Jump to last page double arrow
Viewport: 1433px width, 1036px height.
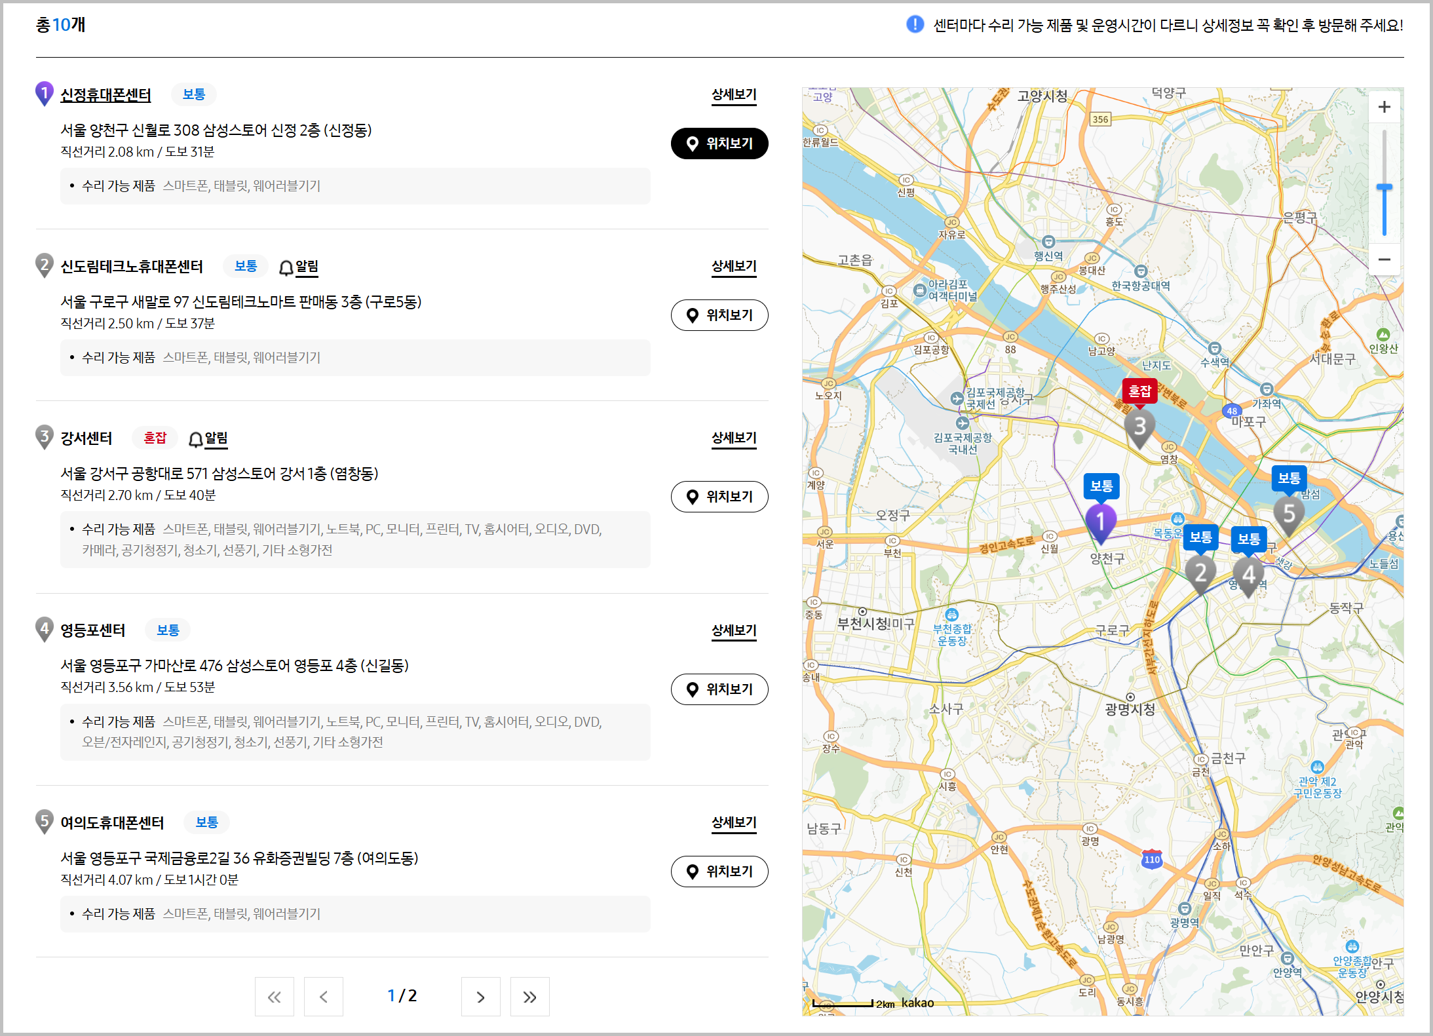click(529, 997)
